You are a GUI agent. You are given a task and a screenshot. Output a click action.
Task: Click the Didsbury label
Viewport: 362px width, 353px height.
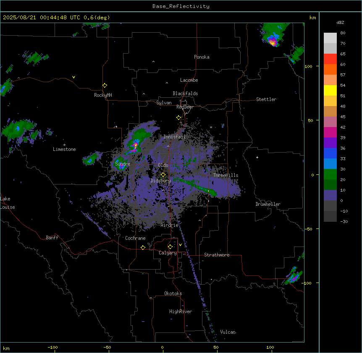[161, 181]
